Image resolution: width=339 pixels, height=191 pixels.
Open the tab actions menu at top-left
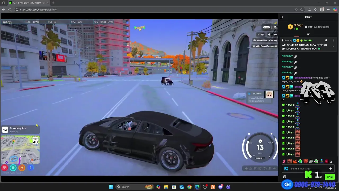pos(3,3)
